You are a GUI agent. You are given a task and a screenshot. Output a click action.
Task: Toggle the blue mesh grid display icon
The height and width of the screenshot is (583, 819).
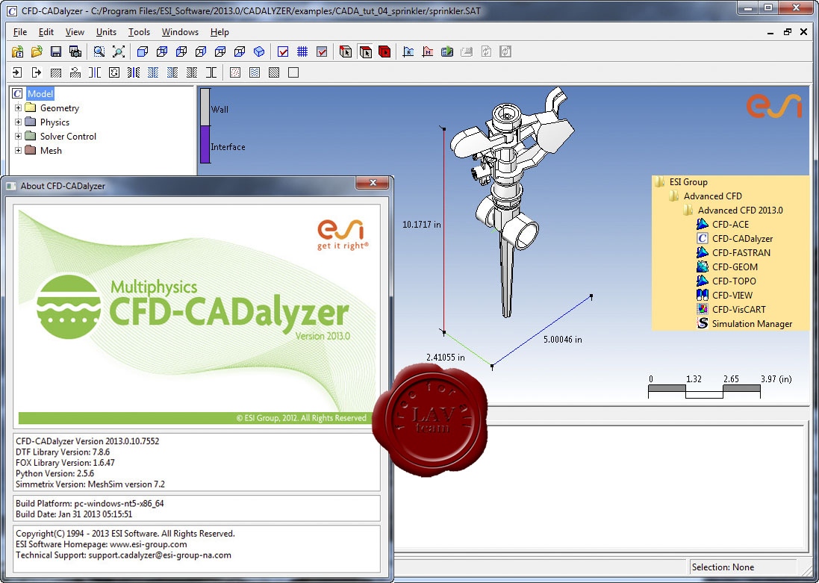click(x=302, y=52)
